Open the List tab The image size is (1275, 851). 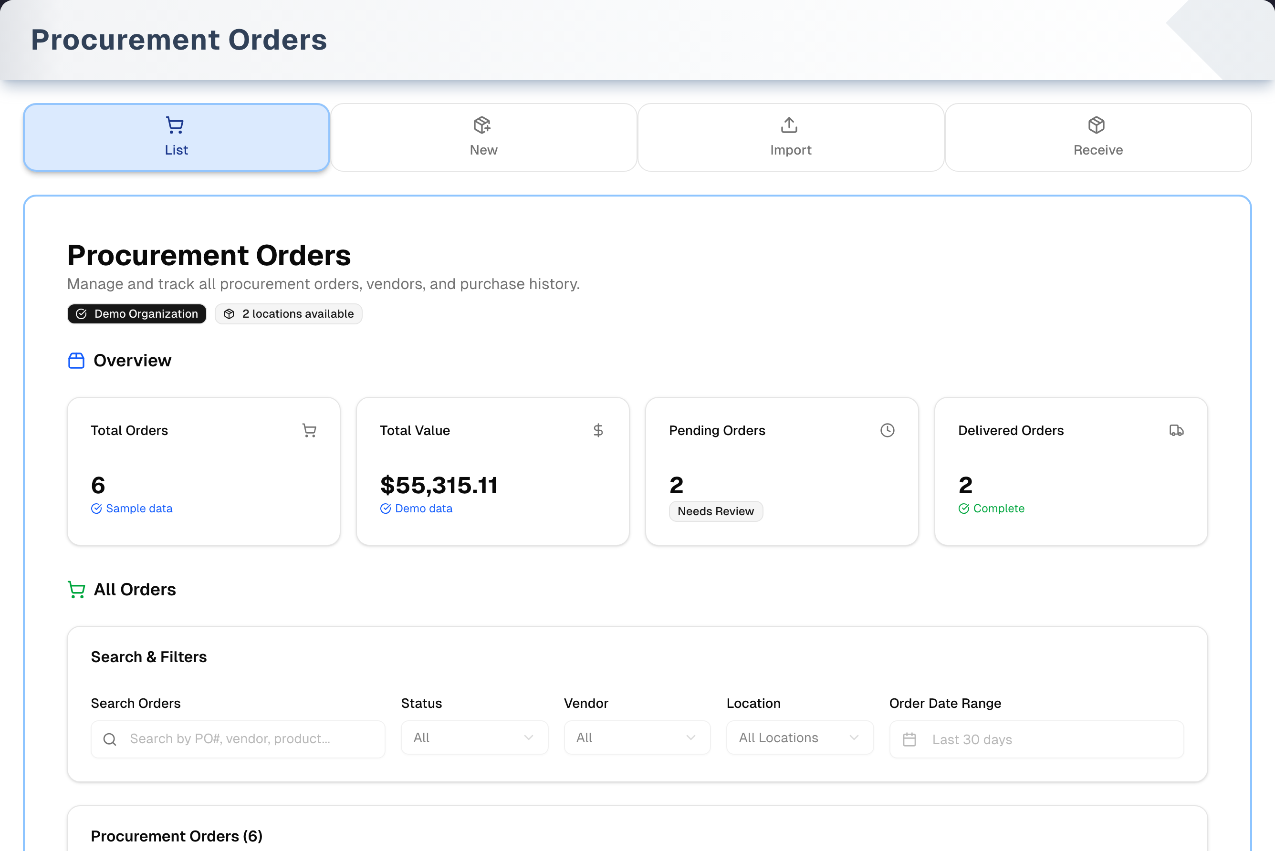pos(177,137)
